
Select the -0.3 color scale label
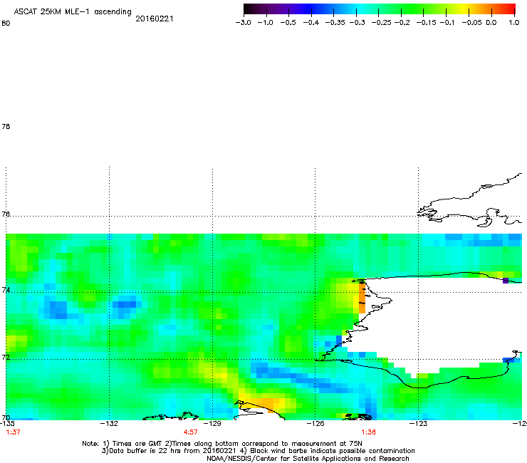(x=357, y=23)
